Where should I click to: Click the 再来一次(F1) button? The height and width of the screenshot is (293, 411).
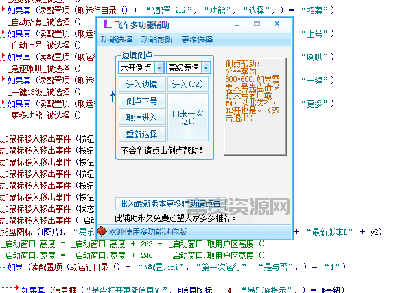click(x=188, y=117)
